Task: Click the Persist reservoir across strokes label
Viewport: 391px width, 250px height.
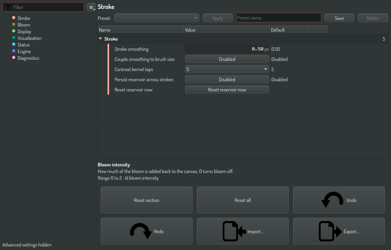Action: pos(144,79)
